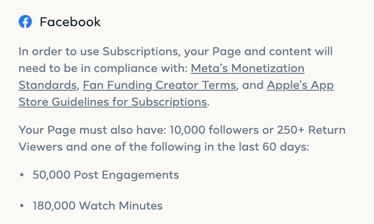This screenshot has width=374, height=224.
Task: Open Store Guidelines for Subscriptions link
Action: click(x=113, y=102)
